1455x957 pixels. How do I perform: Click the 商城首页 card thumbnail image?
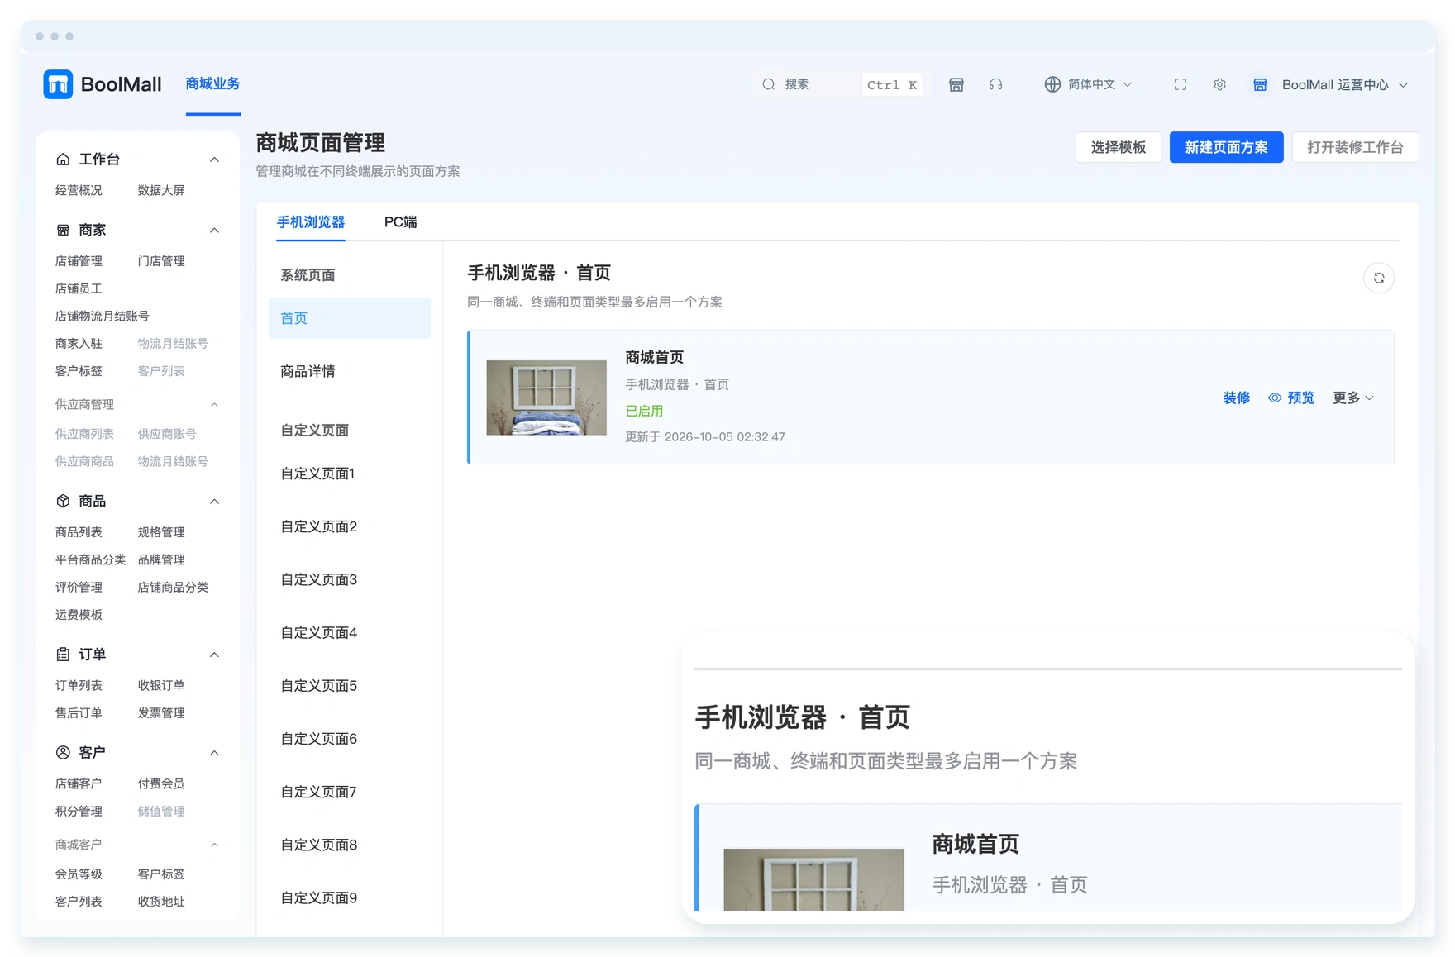(546, 398)
